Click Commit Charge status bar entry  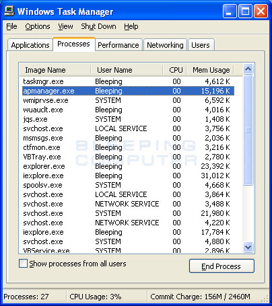coord(200,297)
